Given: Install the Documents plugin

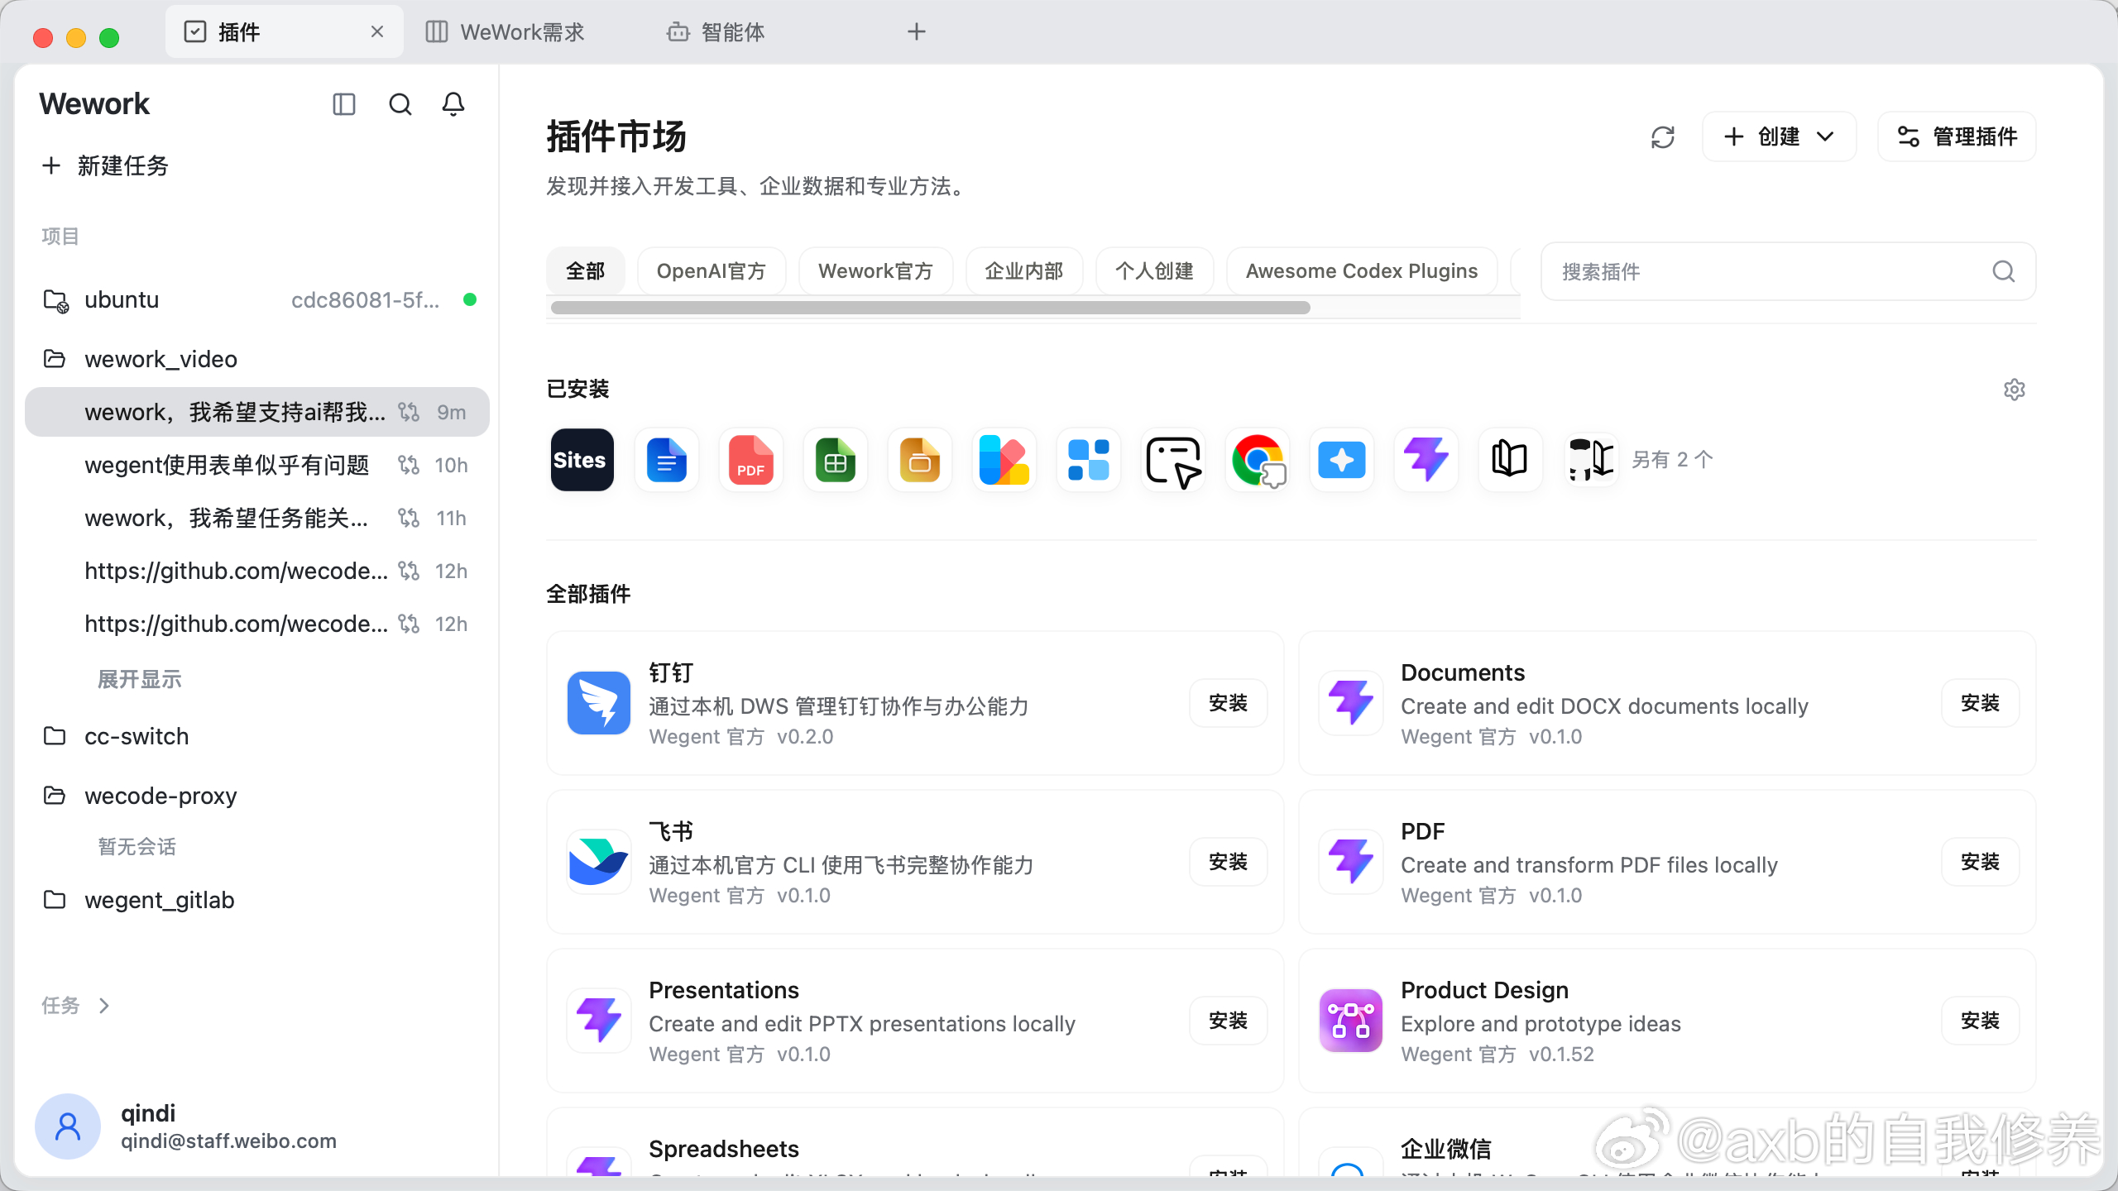Looking at the screenshot, I should [1980, 703].
